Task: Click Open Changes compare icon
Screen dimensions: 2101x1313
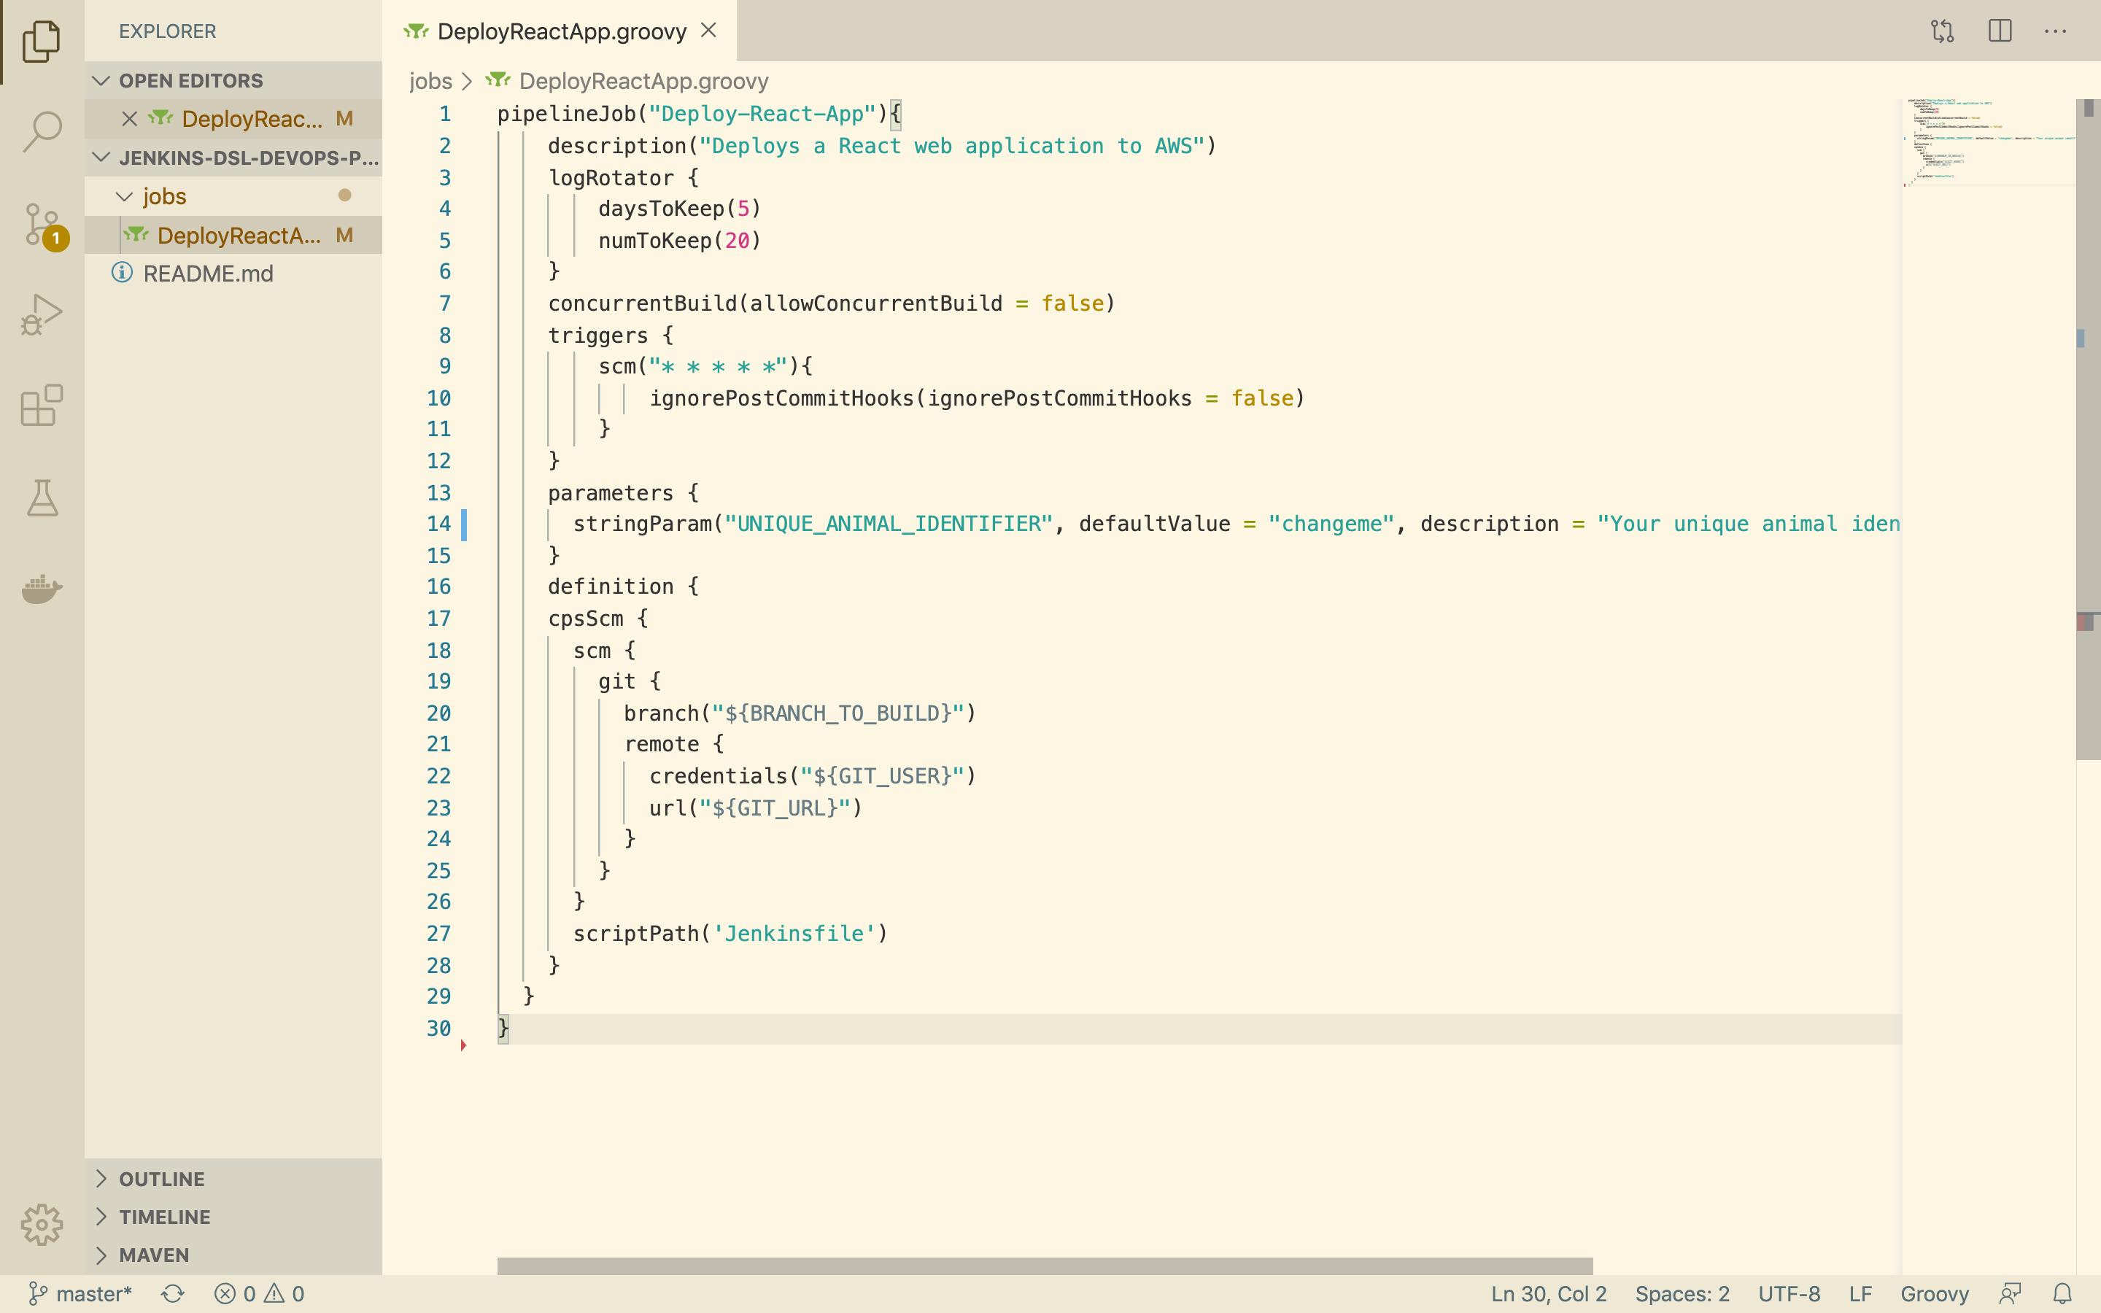Action: pyautogui.click(x=1942, y=31)
